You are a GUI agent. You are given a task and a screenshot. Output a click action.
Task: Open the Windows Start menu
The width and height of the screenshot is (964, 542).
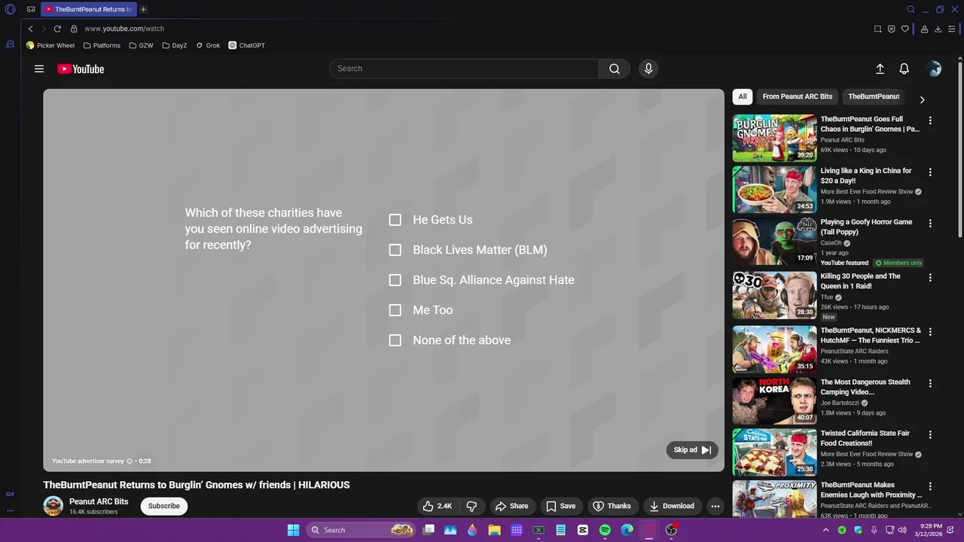(x=293, y=530)
